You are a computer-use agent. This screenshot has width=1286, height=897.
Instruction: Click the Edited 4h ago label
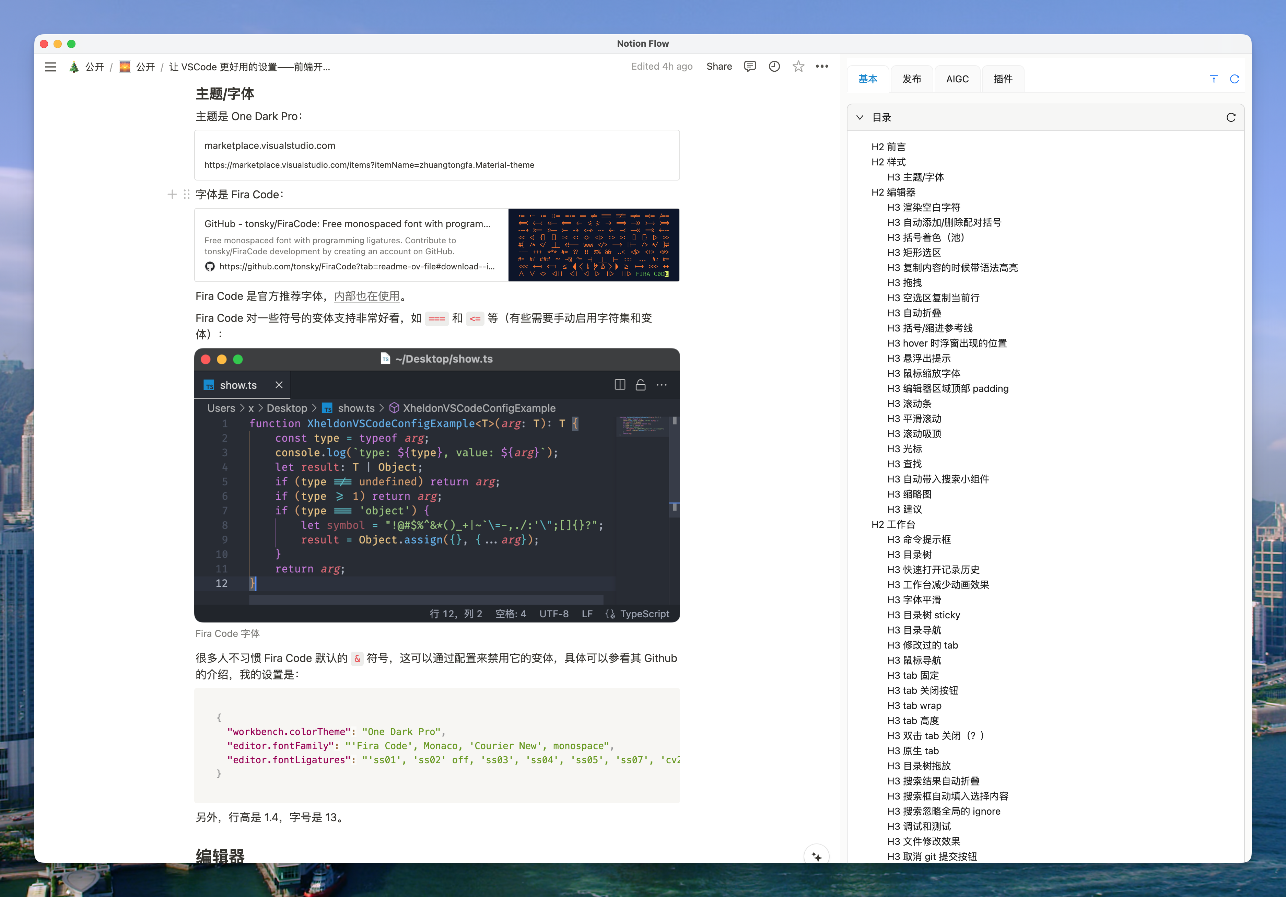coord(662,66)
